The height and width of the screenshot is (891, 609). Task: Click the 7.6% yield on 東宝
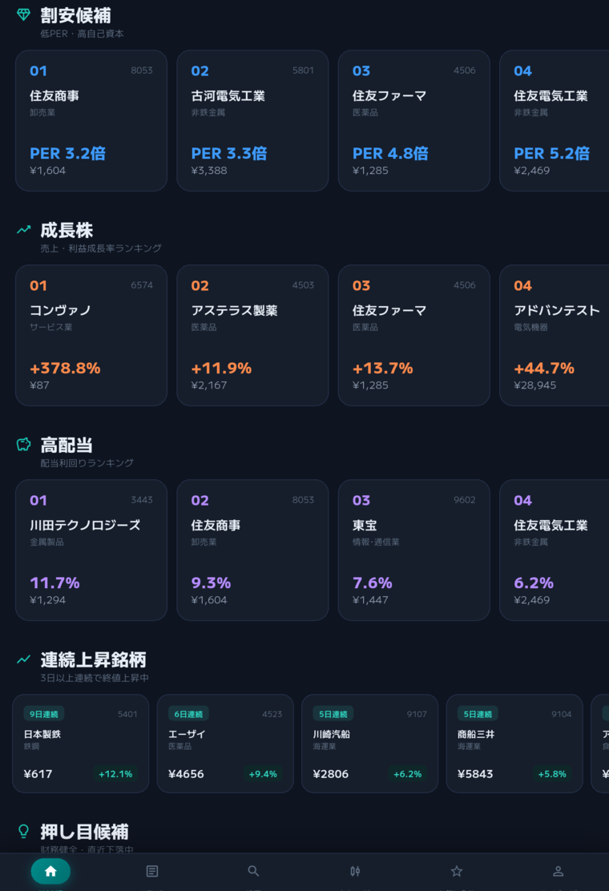pyautogui.click(x=372, y=583)
